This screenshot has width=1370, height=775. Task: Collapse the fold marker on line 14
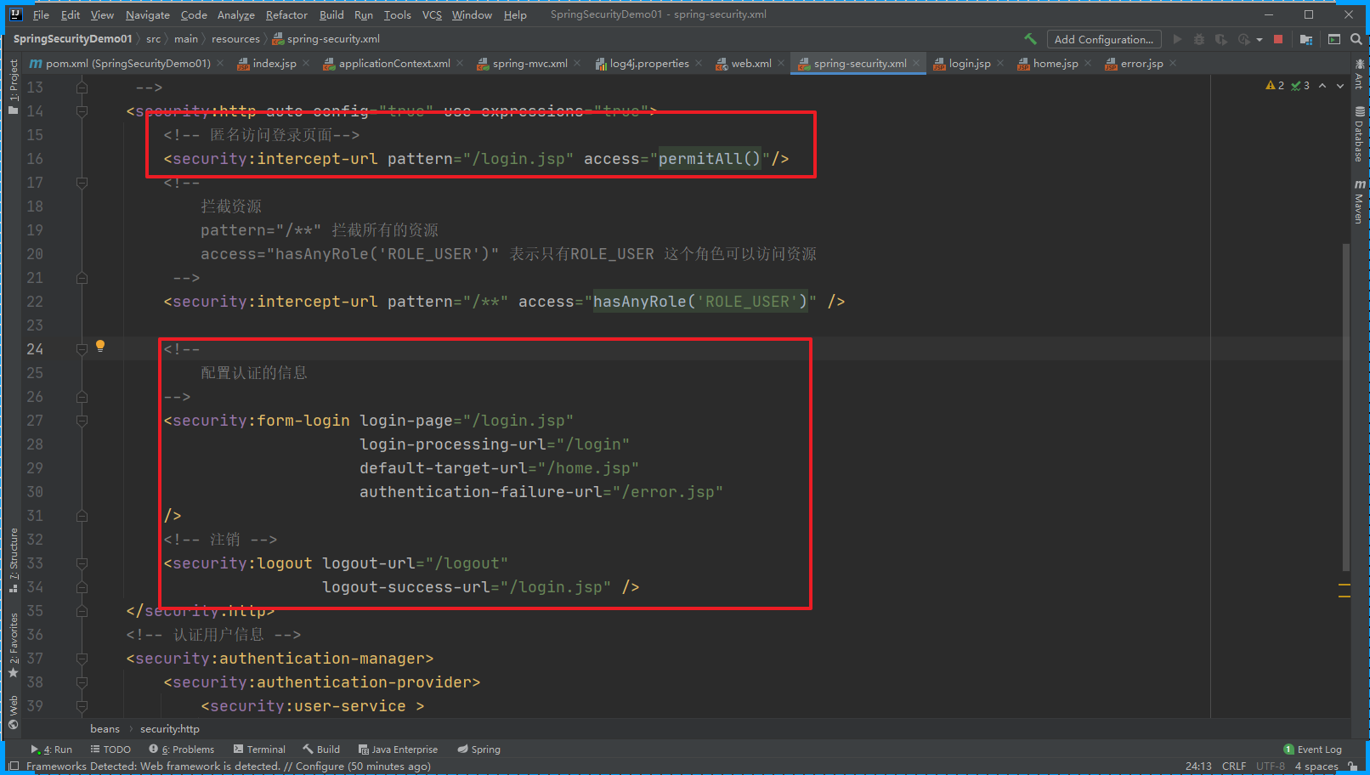[82, 111]
